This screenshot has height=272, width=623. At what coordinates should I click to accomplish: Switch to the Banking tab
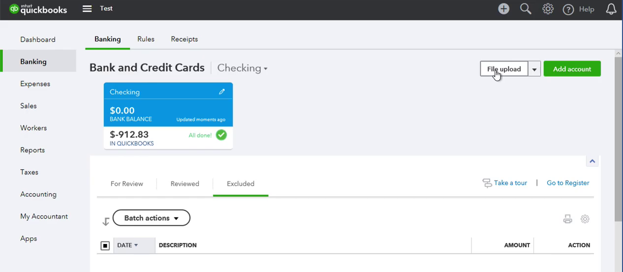[x=107, y=39]
